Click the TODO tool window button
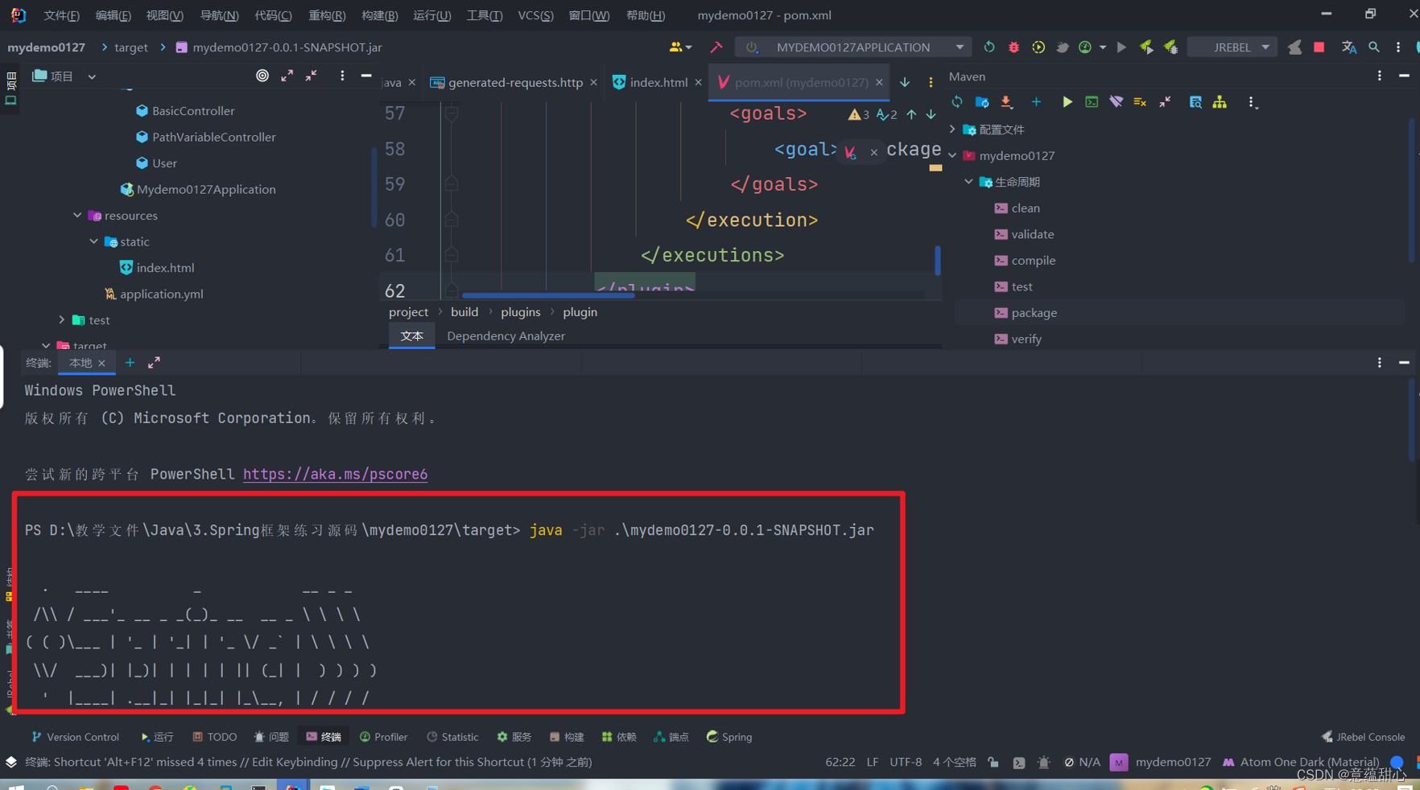This screenshot has width=1420, height=790. click(x=214, y=737)
